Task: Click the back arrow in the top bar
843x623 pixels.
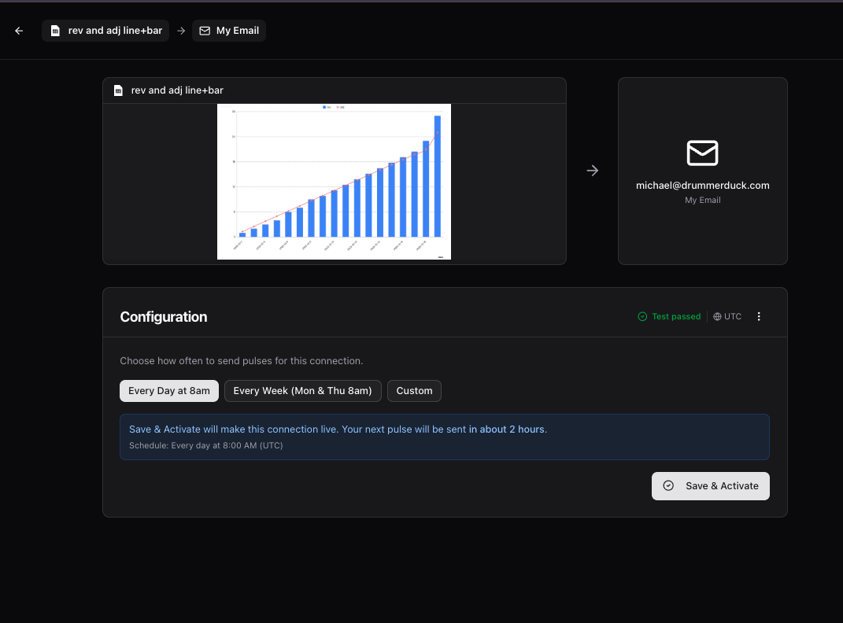Action: pos(19,31)
